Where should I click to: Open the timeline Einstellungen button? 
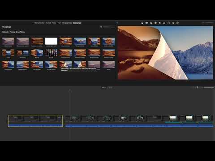(209, 88)
